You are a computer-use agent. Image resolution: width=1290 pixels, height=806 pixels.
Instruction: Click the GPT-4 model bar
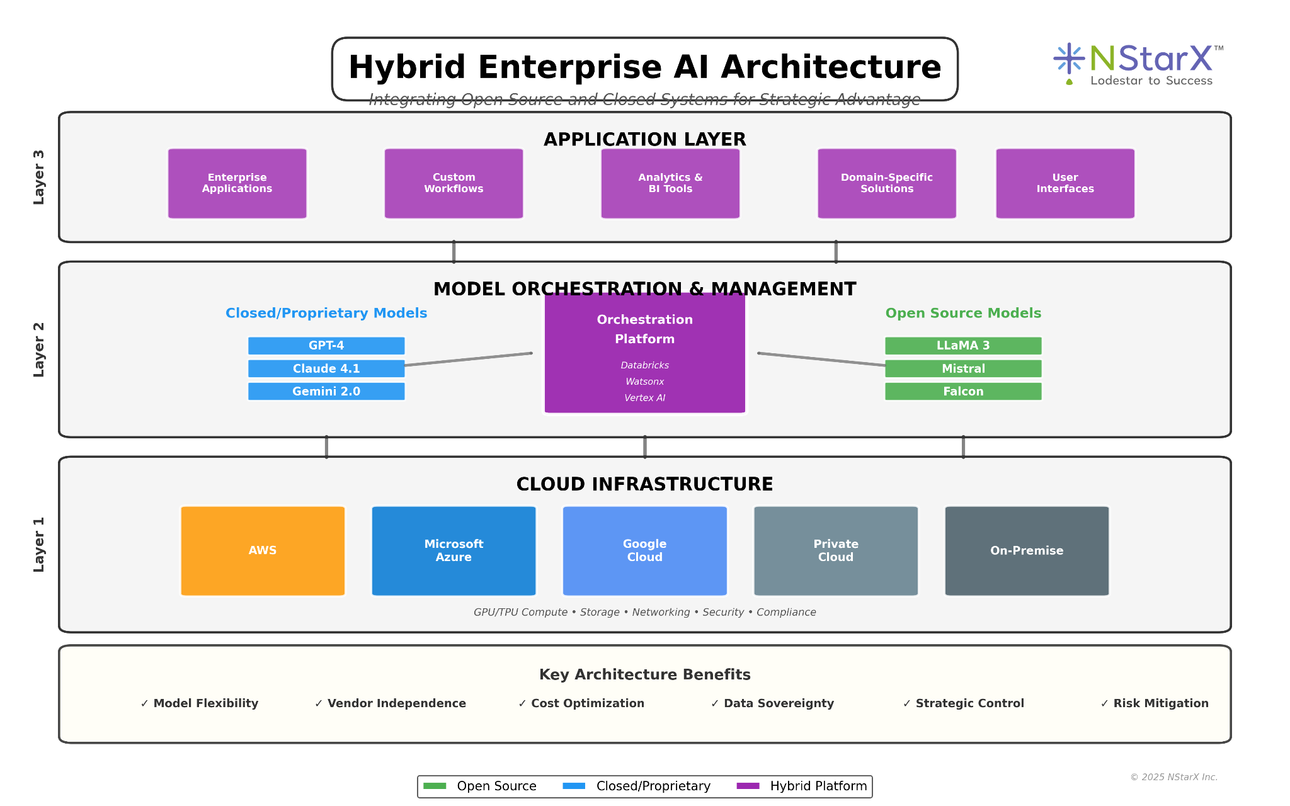[326, 346]
